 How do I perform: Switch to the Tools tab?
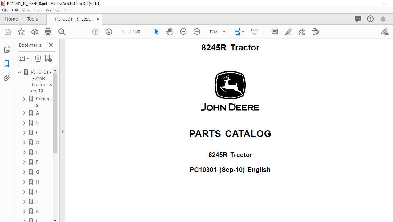32,19
